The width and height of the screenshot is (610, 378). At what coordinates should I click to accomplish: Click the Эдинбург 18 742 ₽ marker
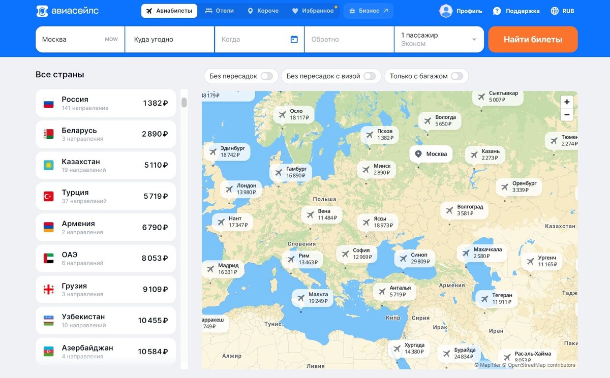tap(227, 151)
